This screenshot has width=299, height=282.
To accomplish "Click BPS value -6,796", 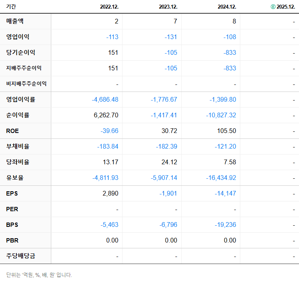I will 168,225.
